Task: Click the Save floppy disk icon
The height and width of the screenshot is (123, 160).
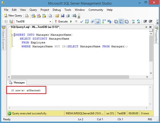Action: coord(63,16)
